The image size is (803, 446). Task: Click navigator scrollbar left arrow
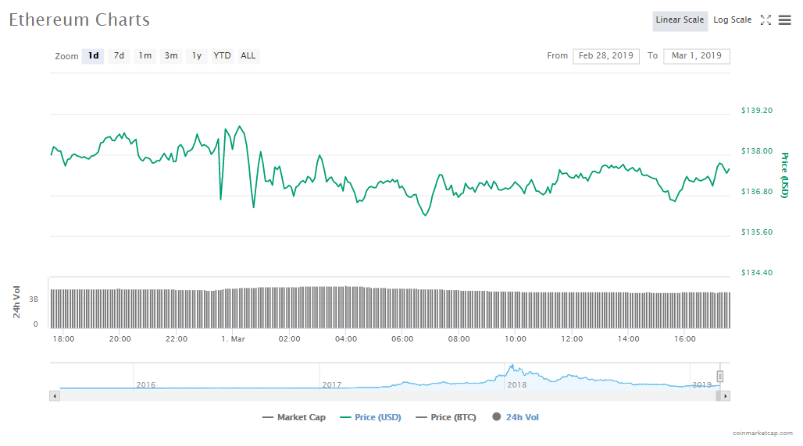[54, 396]
